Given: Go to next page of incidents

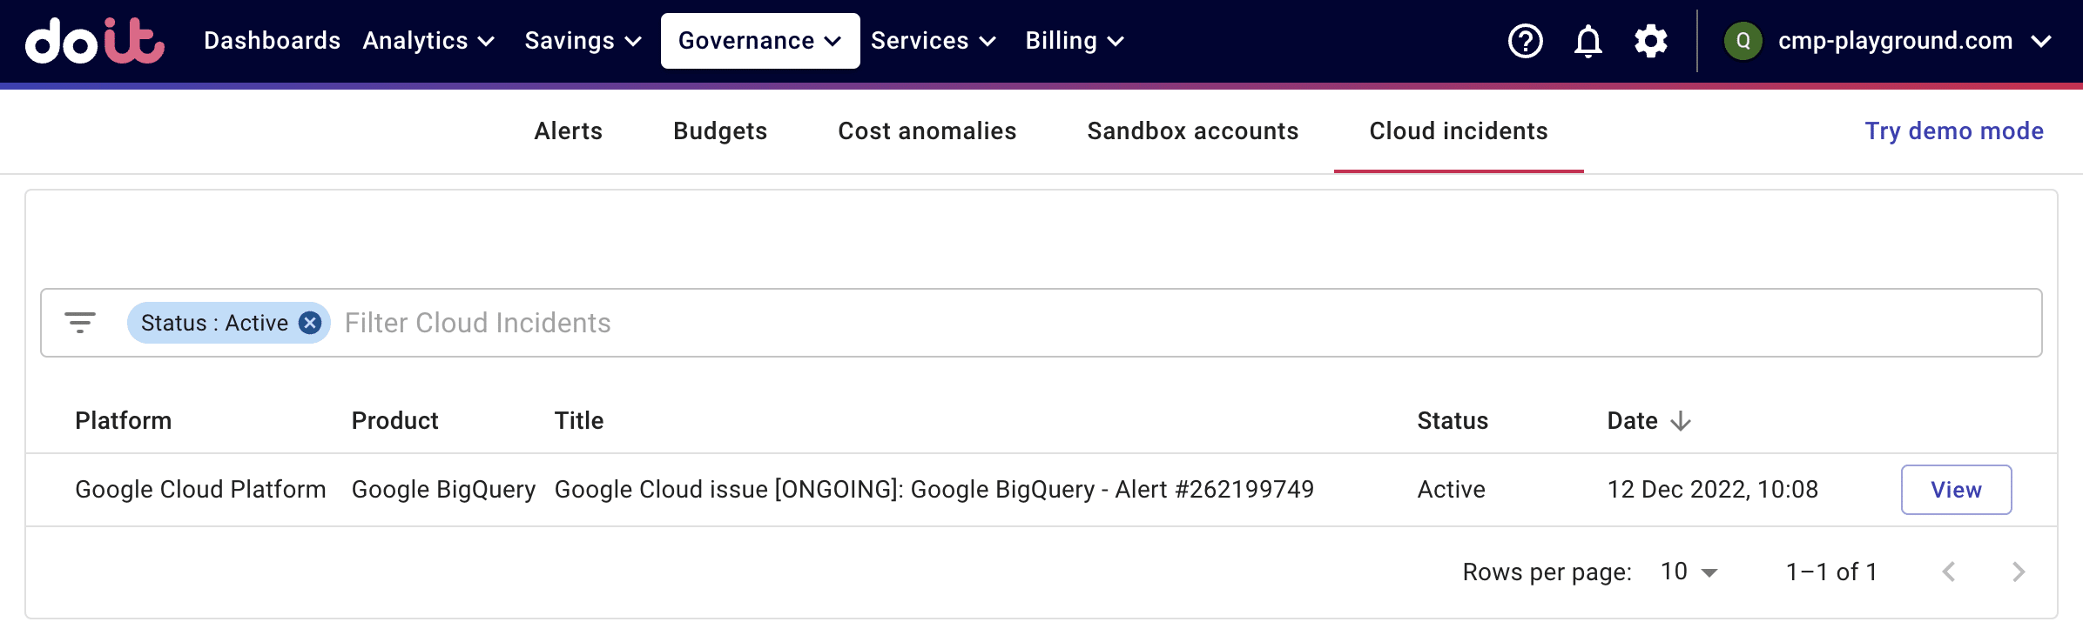Looking at the screenshot, I should pyautogui.click(x=2018, y=572).
